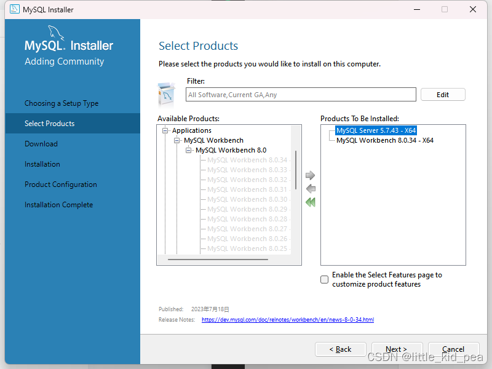Click the horizontal scrollbar in Available Products
Screen dimensions: 492x369
click(218, 260)
